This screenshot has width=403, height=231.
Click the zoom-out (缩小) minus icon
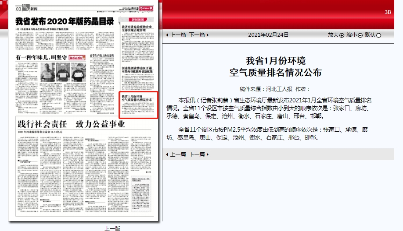[x=360, y=35]
